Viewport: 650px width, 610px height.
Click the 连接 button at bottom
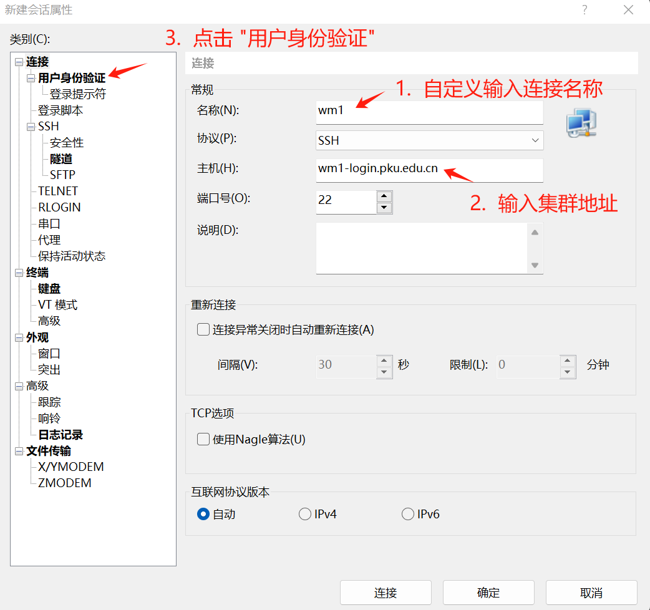click(x=386, y=593)
